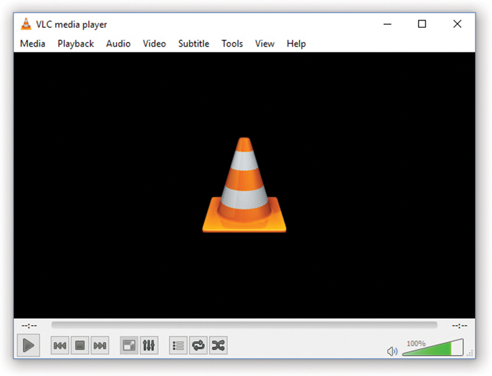Open the View menu
Viewport: 492px width, 376px height.
[265, 44]
